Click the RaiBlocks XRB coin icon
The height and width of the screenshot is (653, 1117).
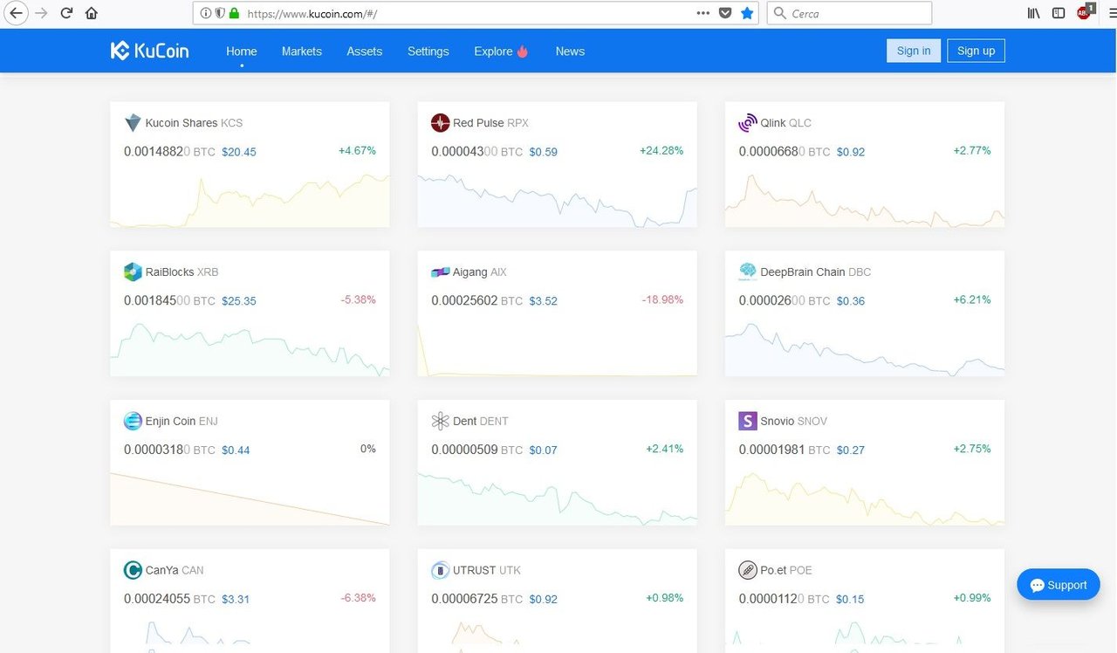133,272
